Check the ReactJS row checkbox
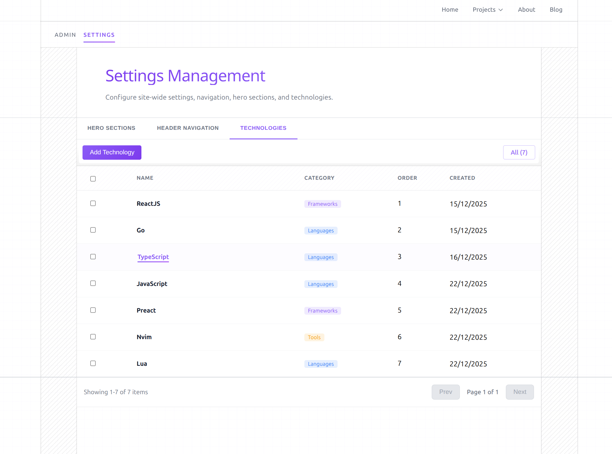 tap(93, 203)
